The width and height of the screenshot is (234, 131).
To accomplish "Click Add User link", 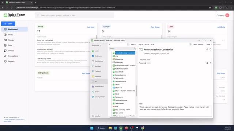I will click(x=91, y=27).
